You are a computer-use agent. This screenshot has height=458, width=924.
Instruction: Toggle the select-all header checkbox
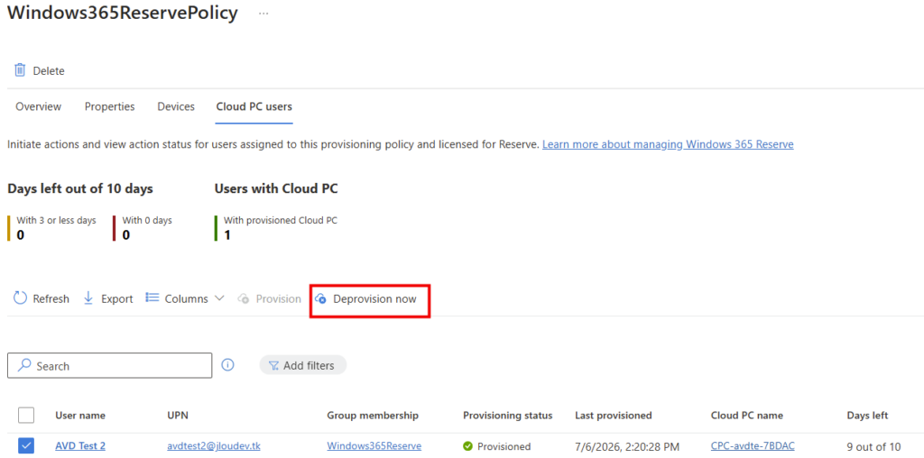click(x=26, y=415)
